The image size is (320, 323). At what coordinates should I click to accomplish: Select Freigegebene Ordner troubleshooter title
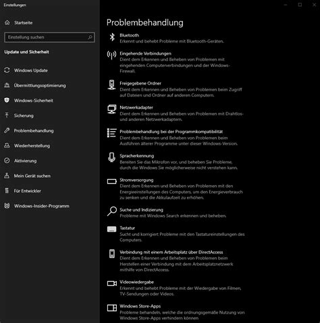point(140,83)
